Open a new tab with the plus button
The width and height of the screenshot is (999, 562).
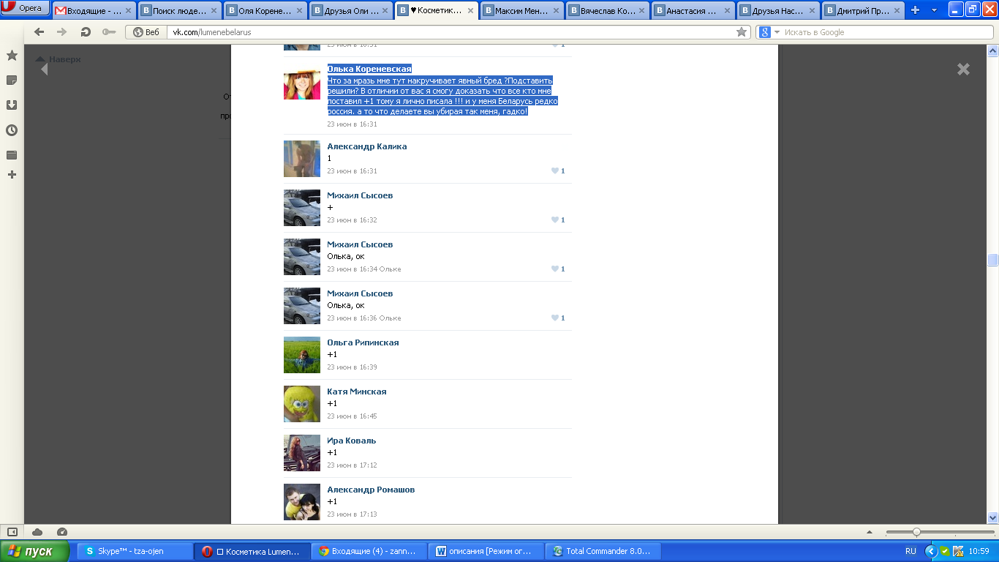tap(915, 10)
